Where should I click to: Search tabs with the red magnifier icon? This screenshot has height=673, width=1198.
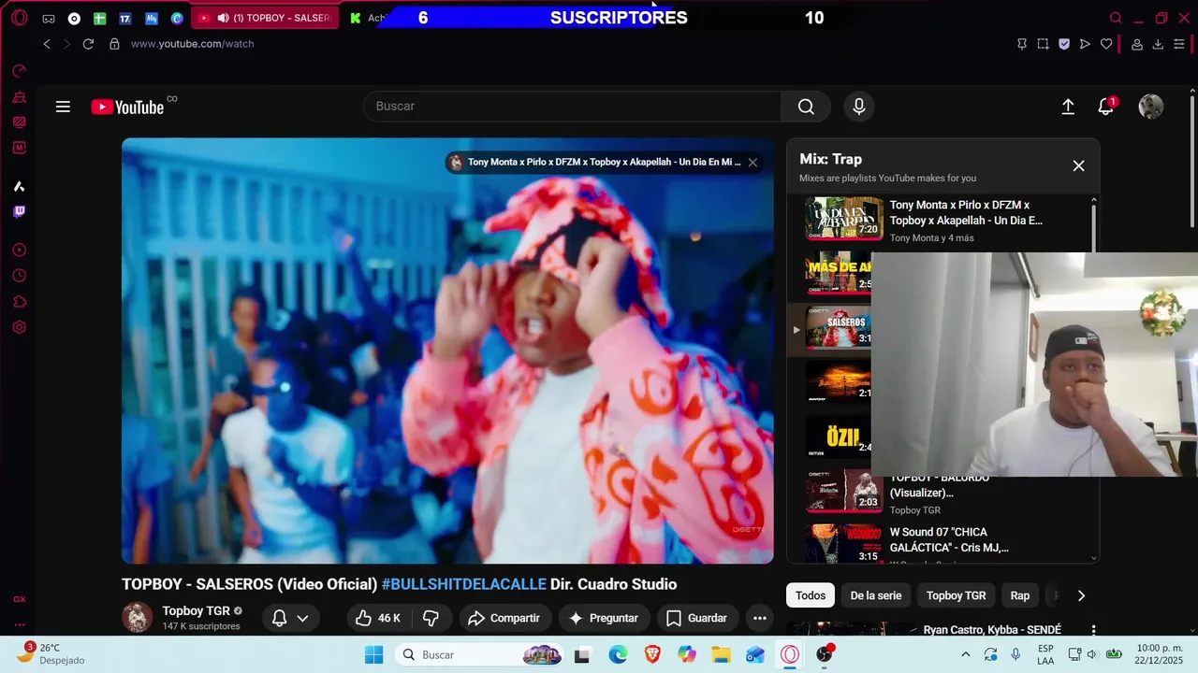(1116, 18)
